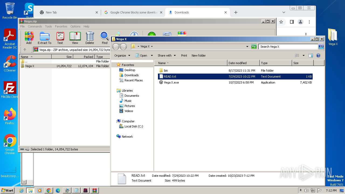Click the WinRAR View icon
Screen dimensions: 345x194
click(75, 38)
